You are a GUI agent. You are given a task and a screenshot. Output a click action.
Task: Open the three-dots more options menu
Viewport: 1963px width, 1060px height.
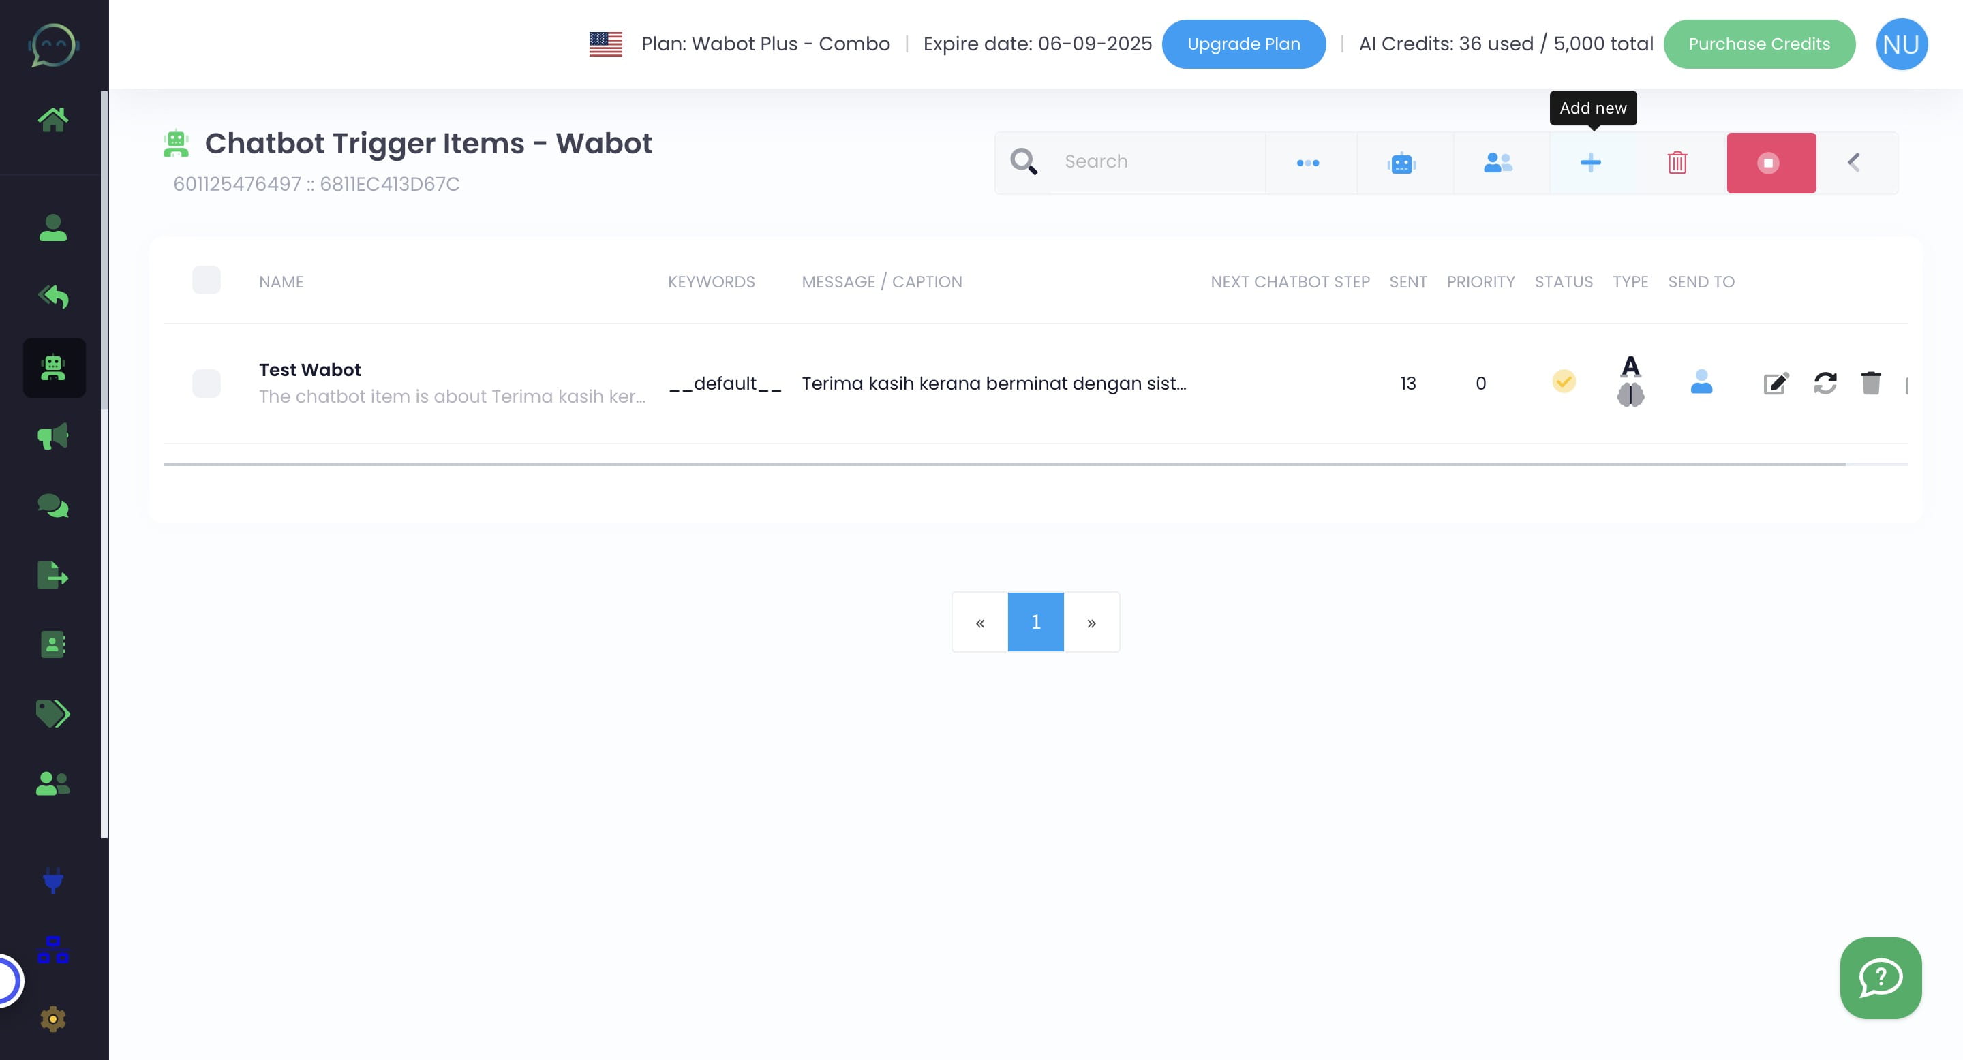(x=1308, y=162)
